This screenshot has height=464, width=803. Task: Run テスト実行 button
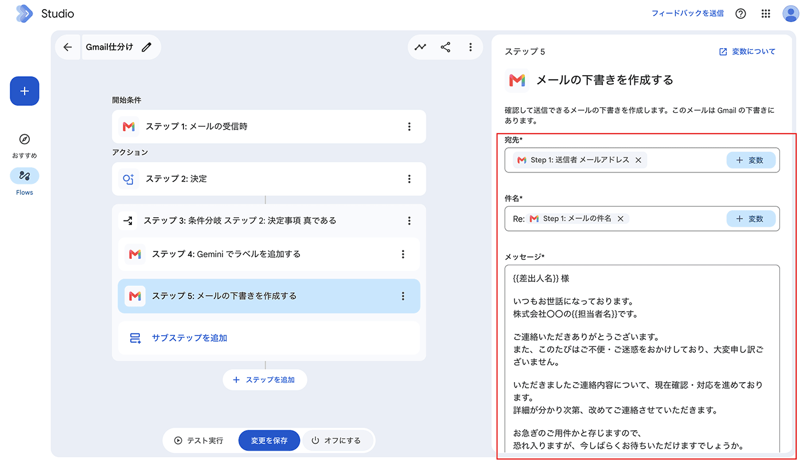point(199,441)
